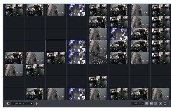Screen dimensions: 171x111
Task: Select lone camera feed in seventh row
Action: tap(98, 82)
